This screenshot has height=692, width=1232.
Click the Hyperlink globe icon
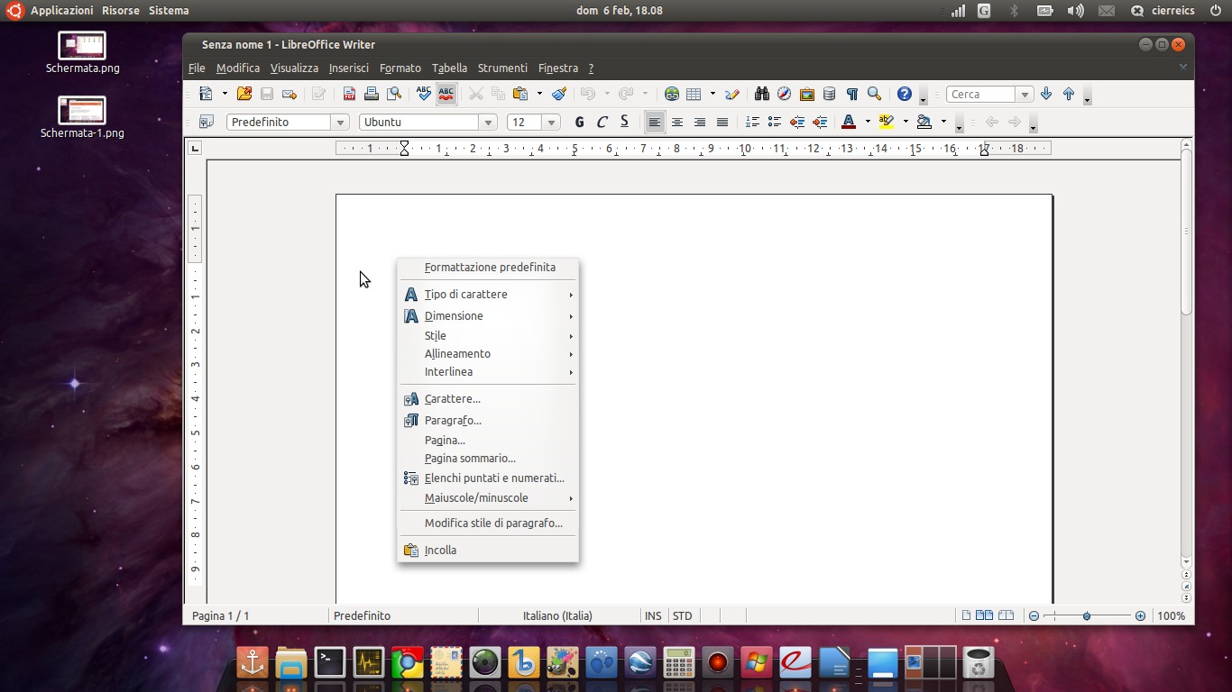tap(672, 94)
